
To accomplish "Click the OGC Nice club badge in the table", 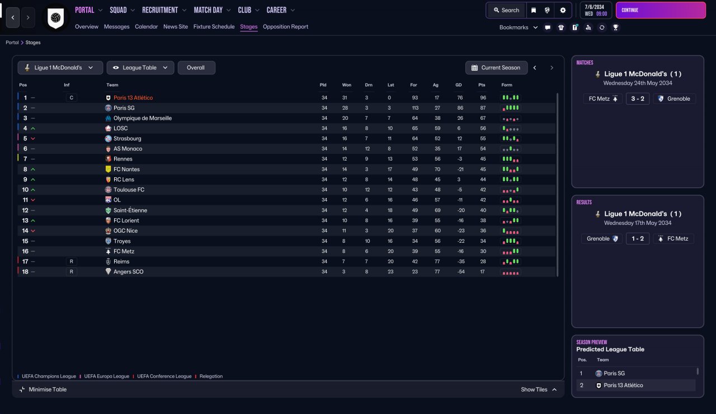I will 109,230.
